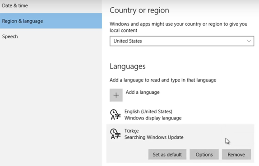Click the Add a language label
259x166 pixels.
[143, 92]
